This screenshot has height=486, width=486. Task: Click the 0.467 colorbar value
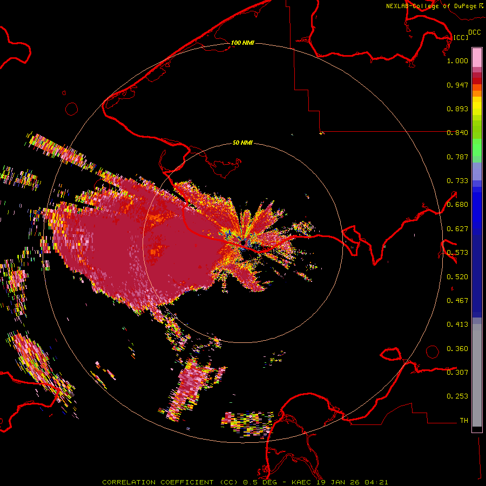click(457, 301)
